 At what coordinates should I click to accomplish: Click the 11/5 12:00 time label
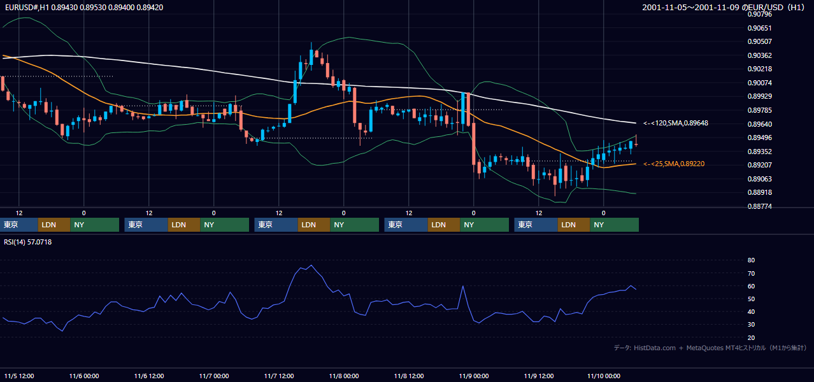point(18,376)
